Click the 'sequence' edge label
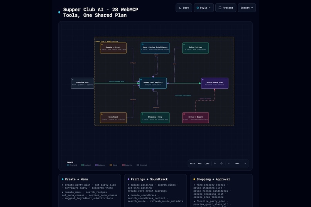Screen dimensions: 311x207 pos(133,99)
